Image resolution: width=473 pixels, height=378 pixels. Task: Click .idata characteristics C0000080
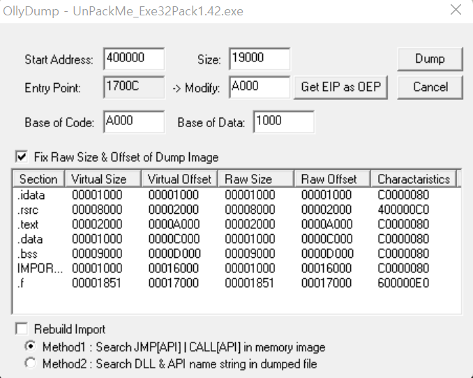click(x=403, y=195)
